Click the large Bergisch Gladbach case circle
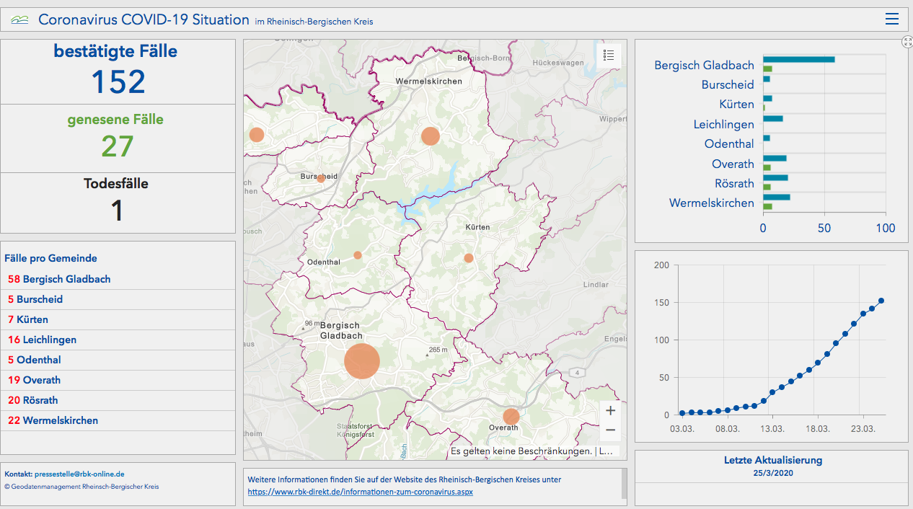The image size is (913, 509). point(362,361)
